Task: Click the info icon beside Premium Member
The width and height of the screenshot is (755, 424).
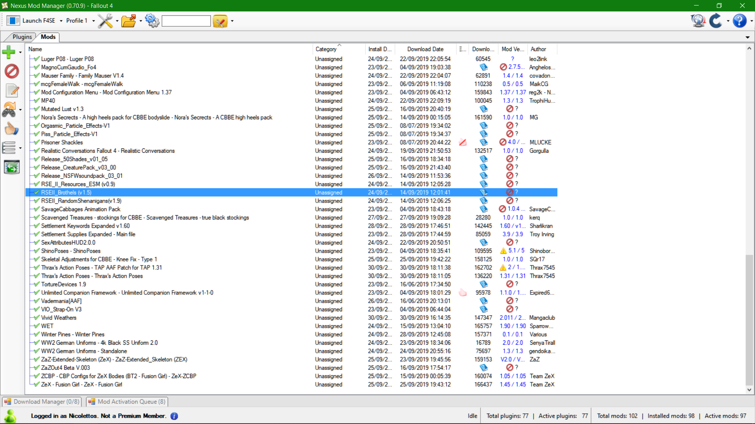Action: click(174, 416)
